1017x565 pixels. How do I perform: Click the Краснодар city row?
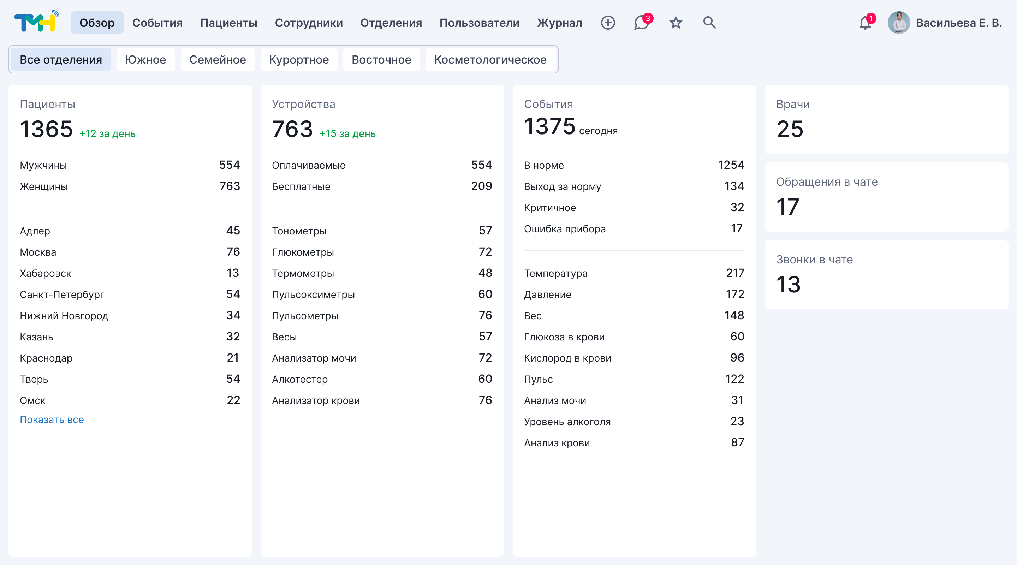point(130,358)
